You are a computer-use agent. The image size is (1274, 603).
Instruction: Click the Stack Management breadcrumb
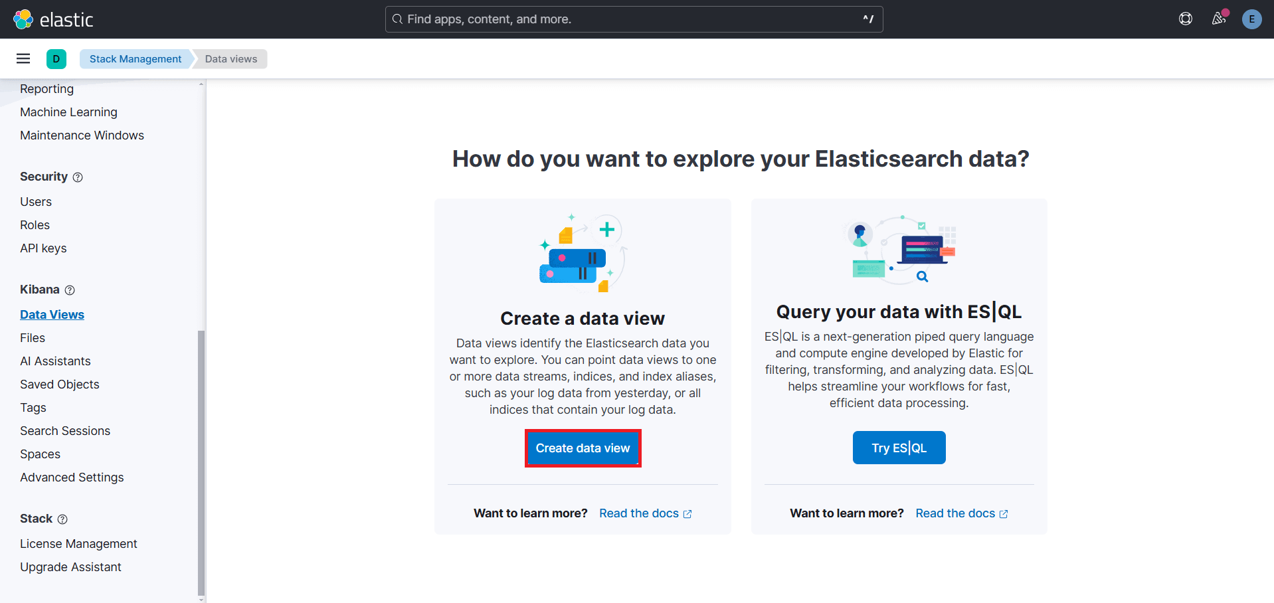[134, 58]
